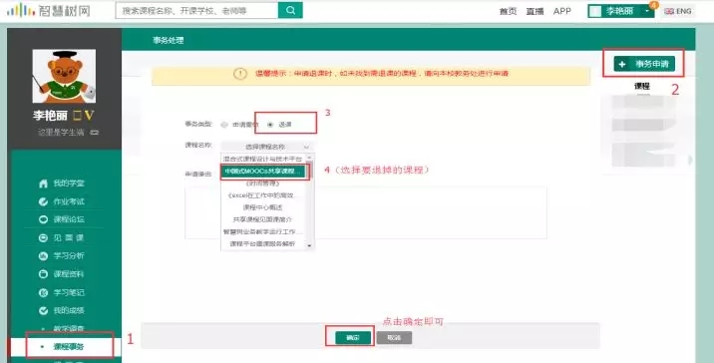The height and width of the screenshot is (363, 714).
Task: Click the 作业考试 sidebar icon
Action: [x=43, y=201]
